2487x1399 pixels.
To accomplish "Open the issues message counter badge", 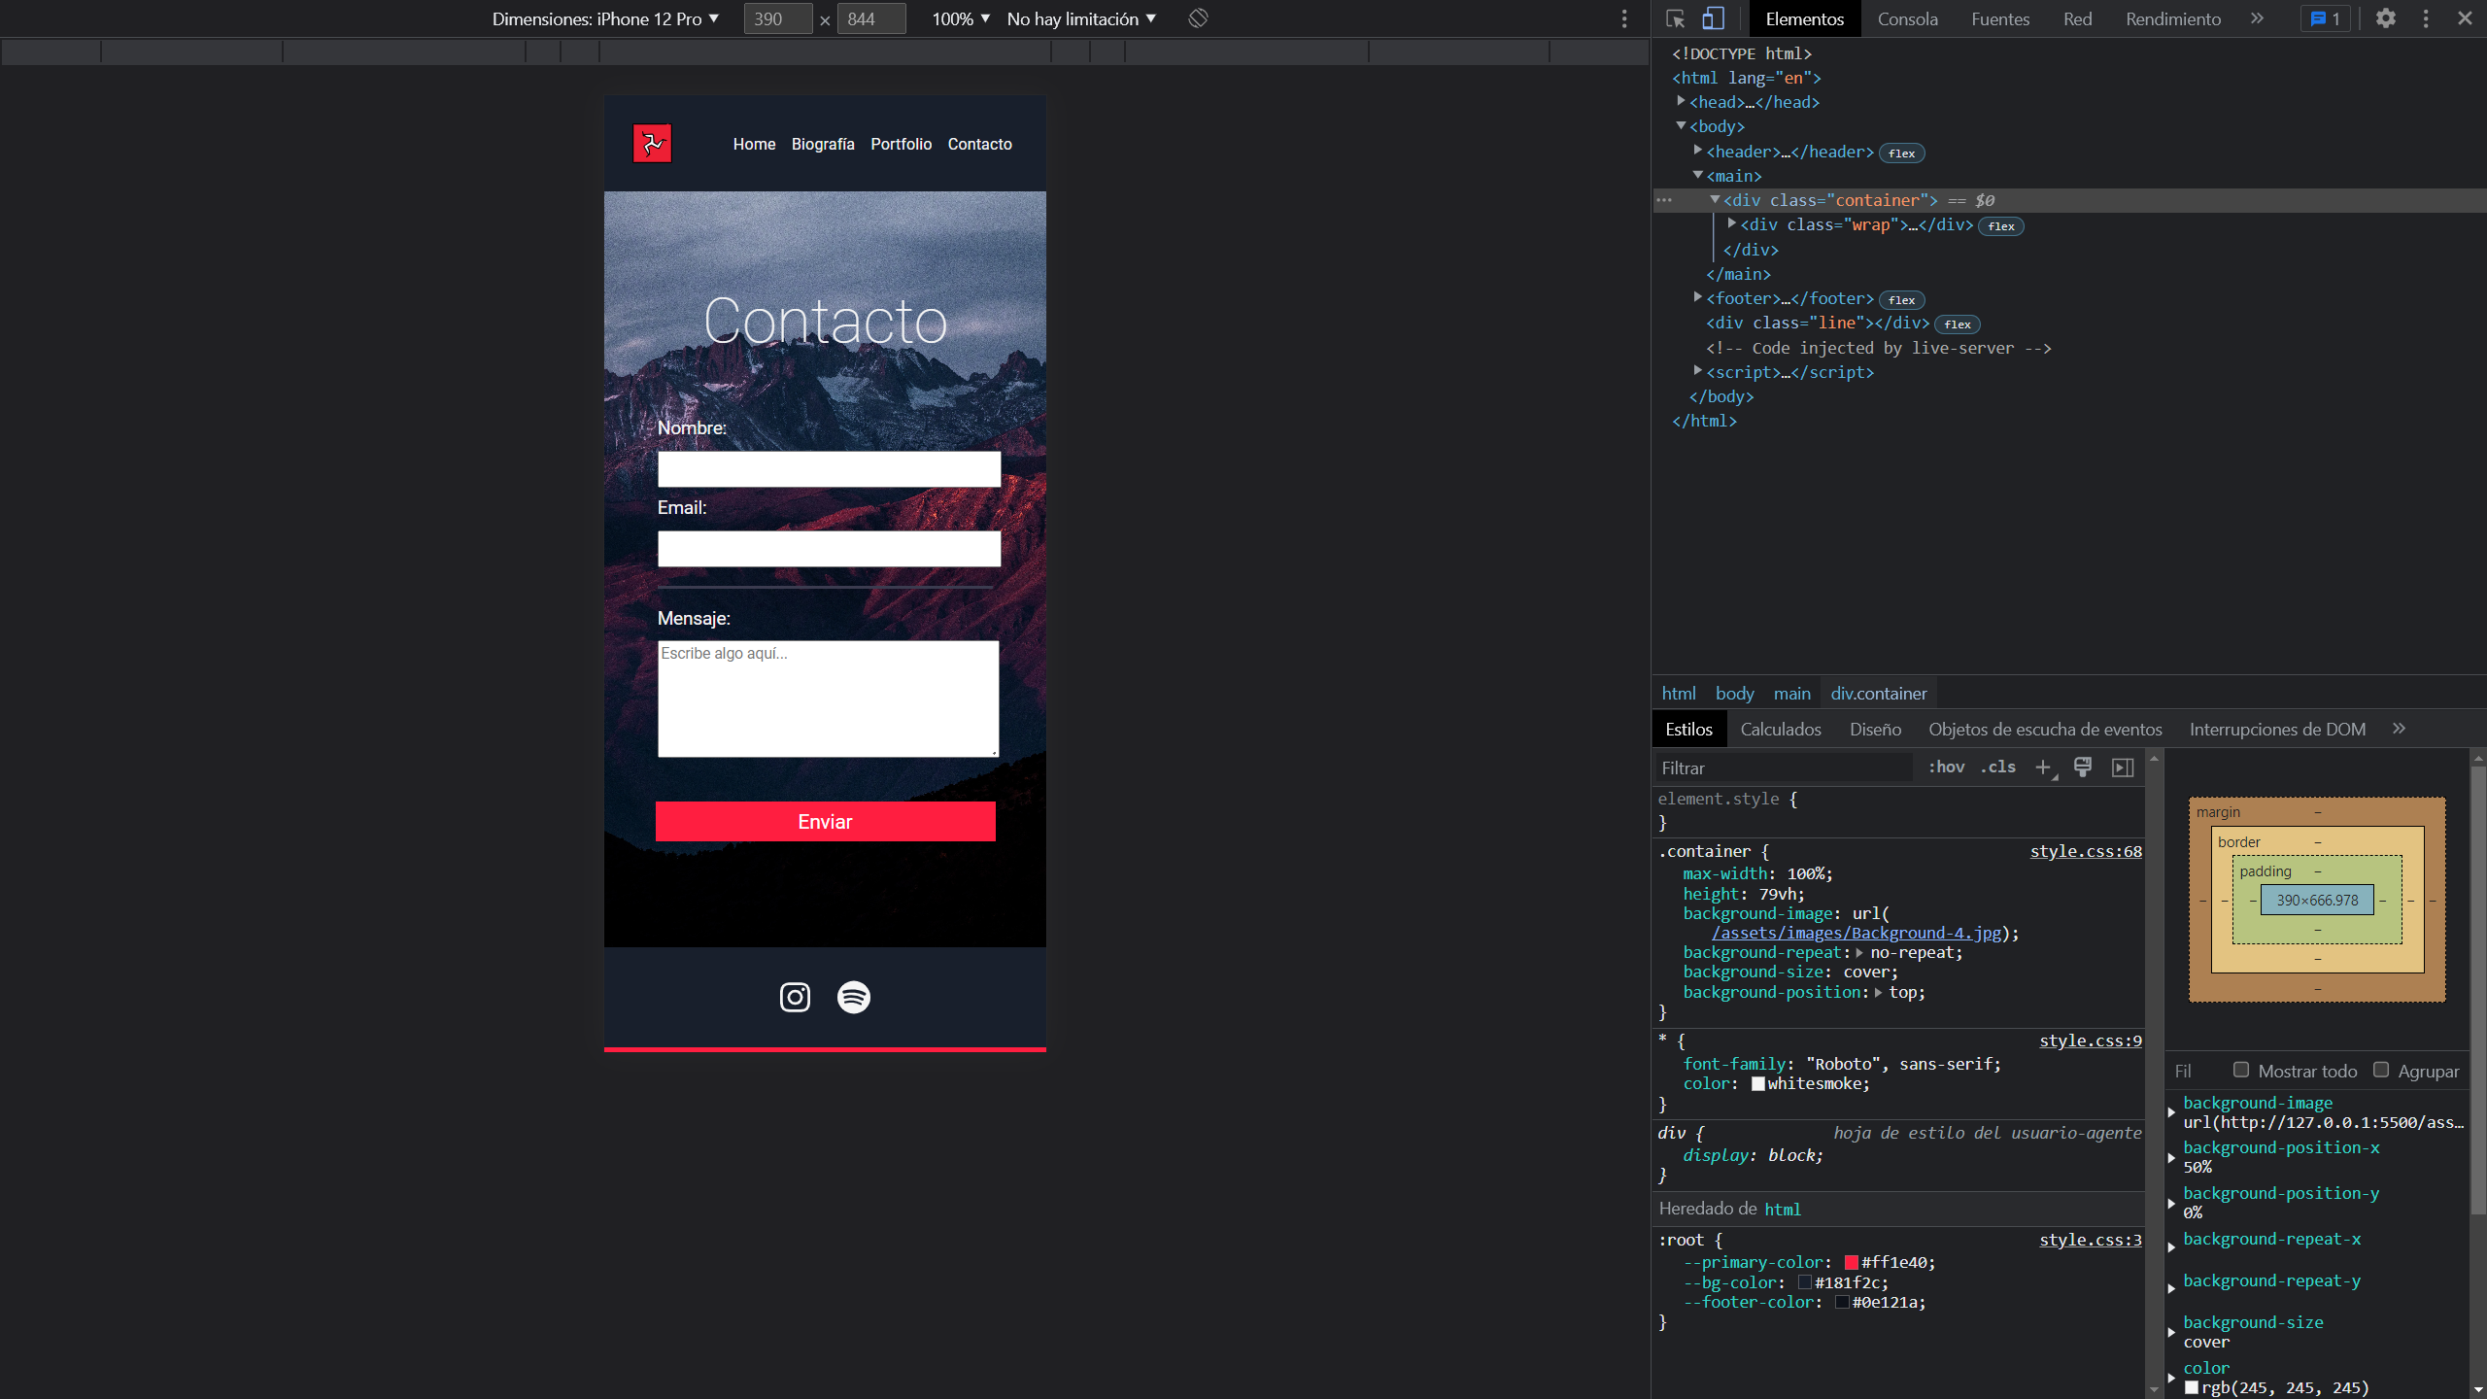I will pos(2326,18).
